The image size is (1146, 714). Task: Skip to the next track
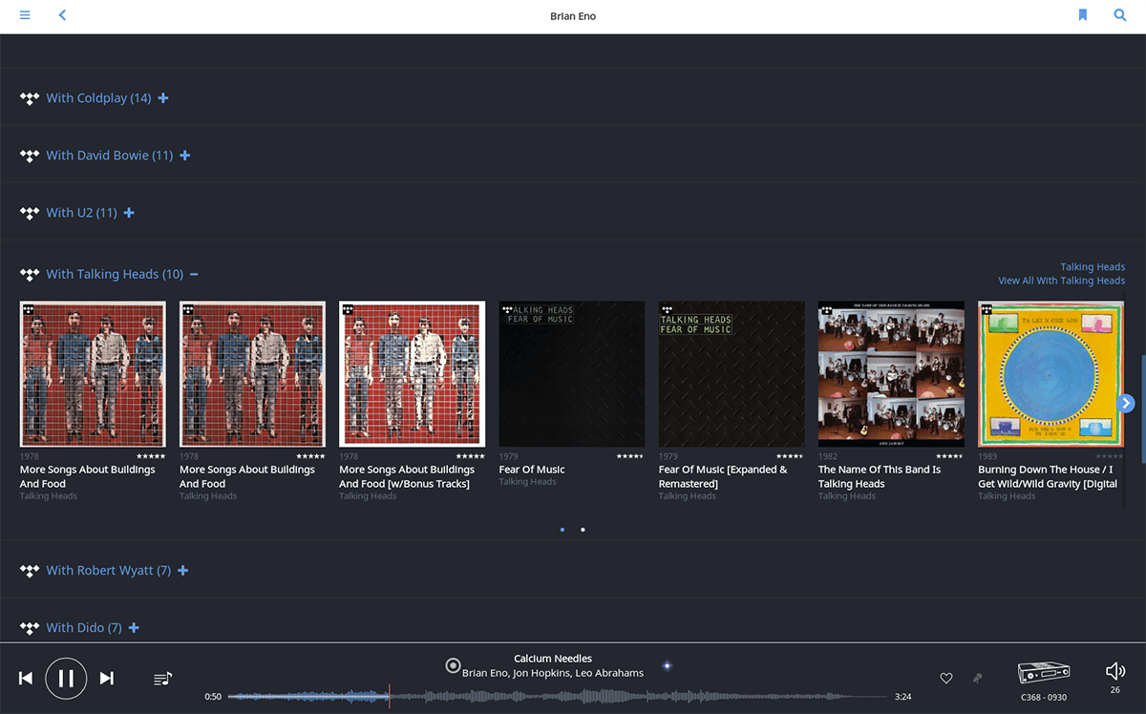tap(107, 678)
